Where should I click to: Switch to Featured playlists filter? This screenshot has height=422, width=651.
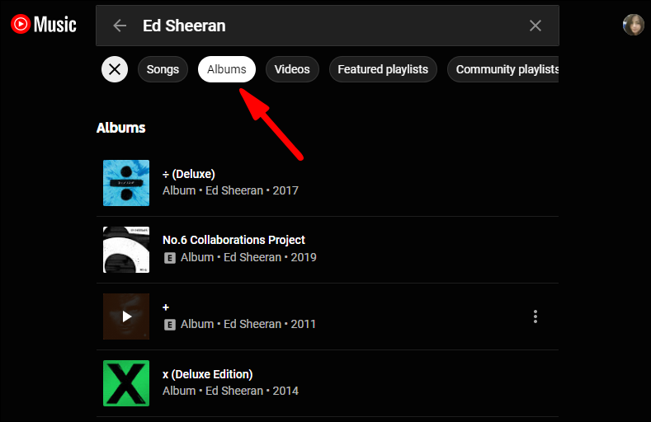(x=383, y=69)
